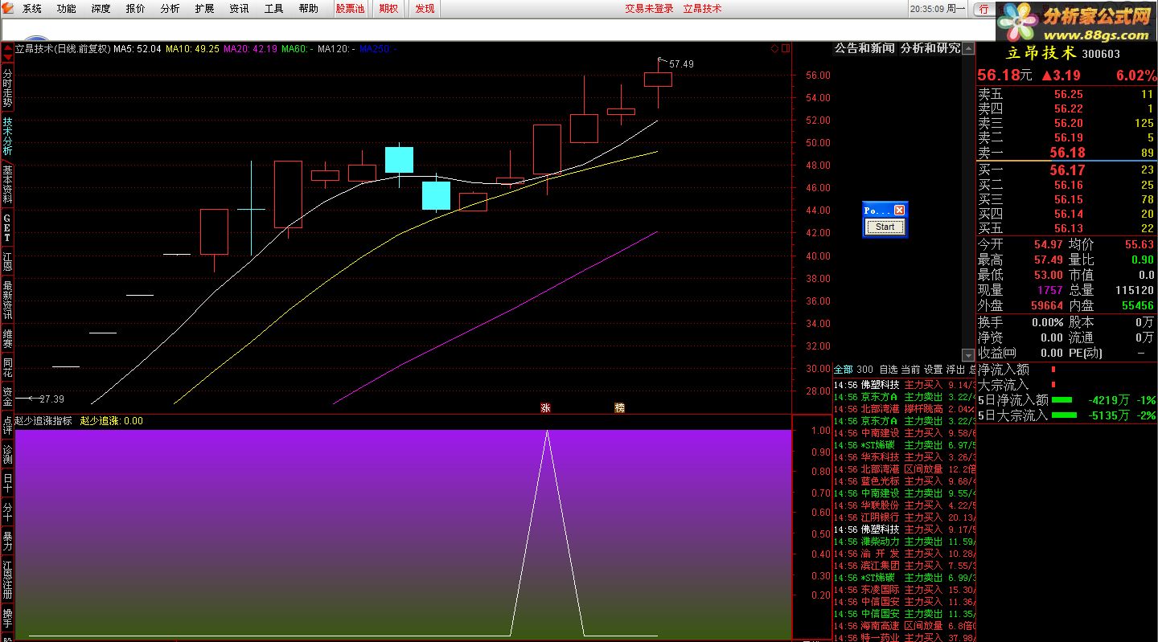Screen dimensions: 1158x642
Task: Switch to 分析和研究 tab
Action: [930, 48]
